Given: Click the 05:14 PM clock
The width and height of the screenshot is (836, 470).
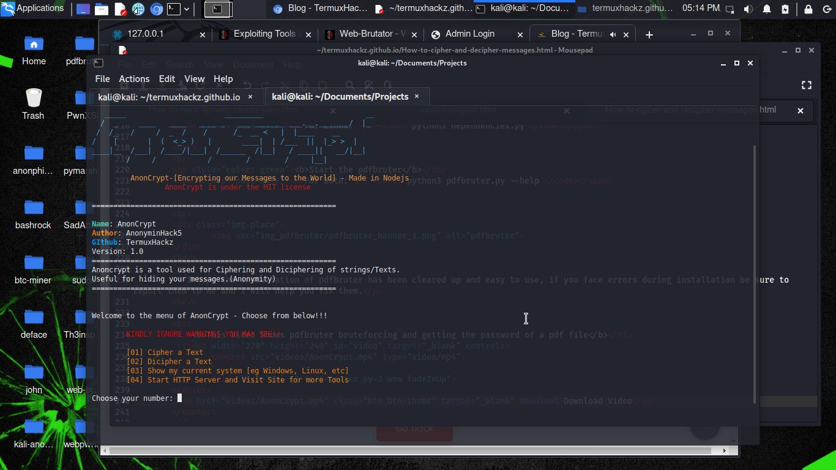Looking at the screenshot, I should click(x=701, y=9).
